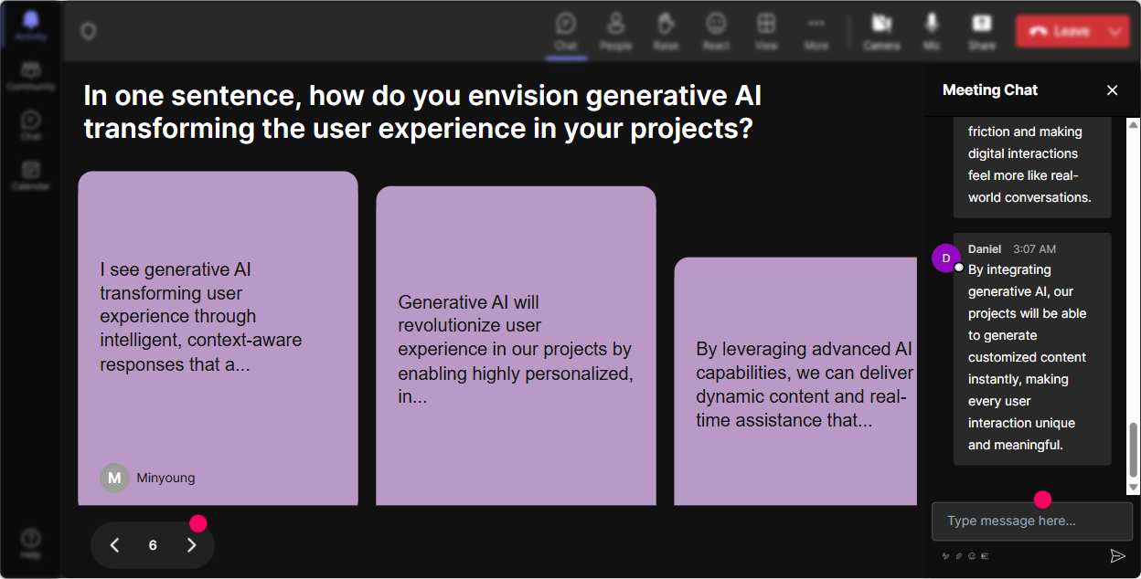Click the question heading about generative AI
The width and height of the screenshot is (1141, 579).
pos(422,111)
